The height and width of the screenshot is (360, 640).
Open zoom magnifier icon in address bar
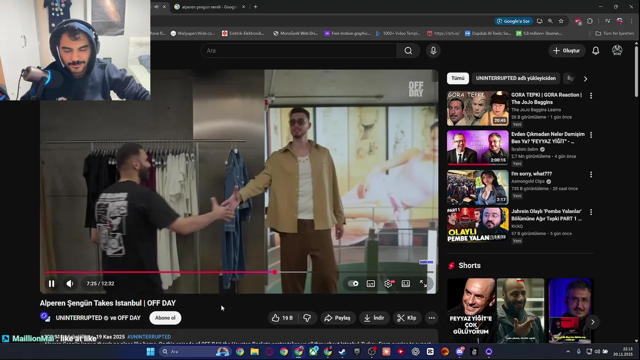click(550, 21)
